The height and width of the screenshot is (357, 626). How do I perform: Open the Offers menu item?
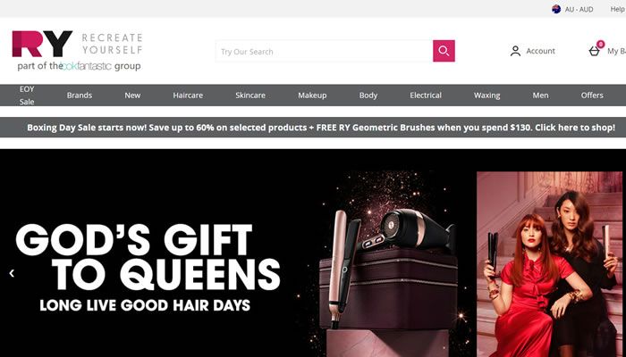click(592, 95)
